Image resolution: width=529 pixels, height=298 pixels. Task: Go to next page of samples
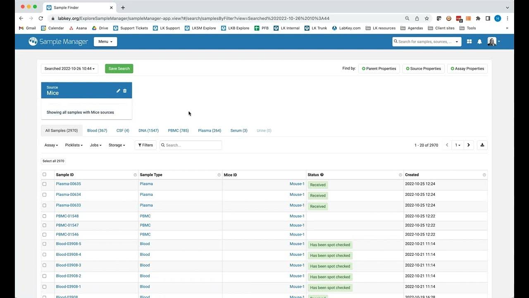(468, 145)
